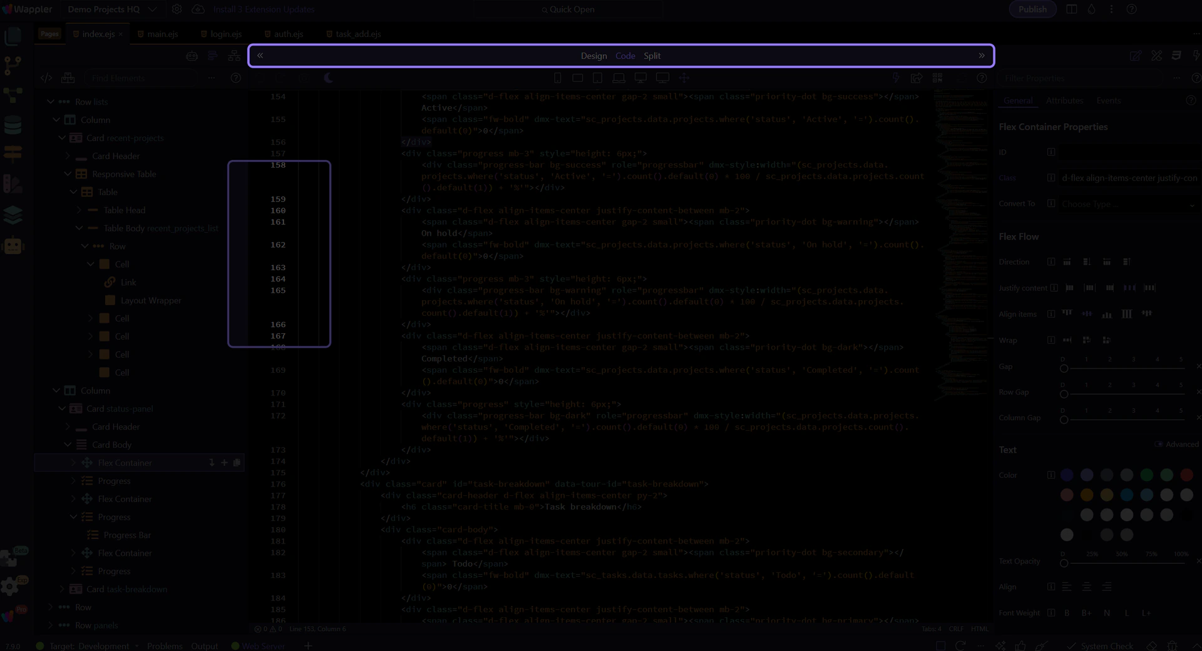The image size is (1202, 651).
Task: Select the mobile phone viewport icon
Action: [x=557, y=78]
